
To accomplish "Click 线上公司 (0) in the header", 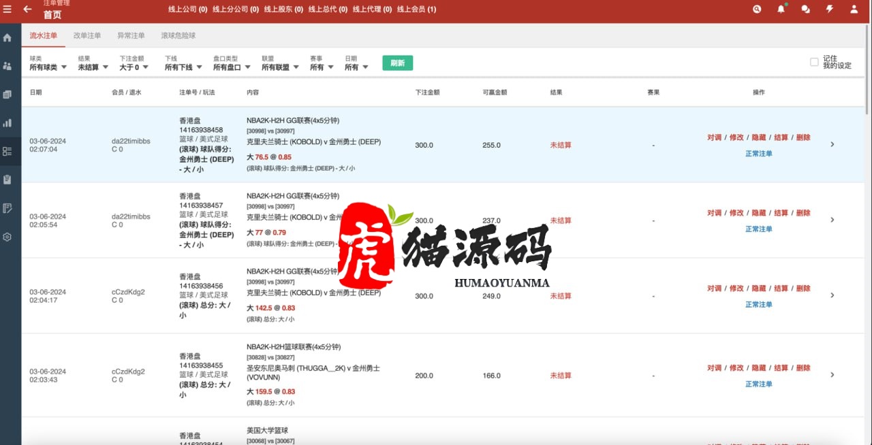I will pyautogui.click(x=188, y=10).
